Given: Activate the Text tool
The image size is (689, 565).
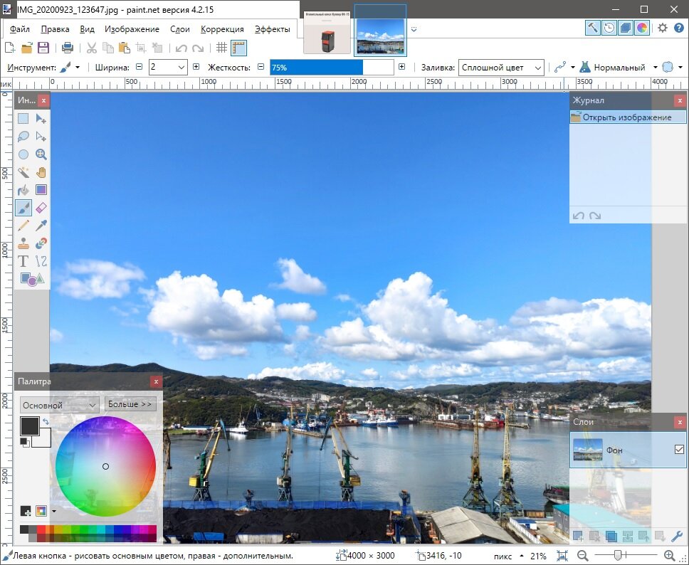Looking at the screenshot, I should pos(23,261).
